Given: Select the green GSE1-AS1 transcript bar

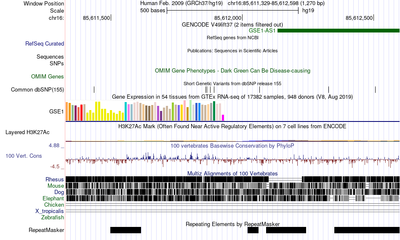Looking at the screenshot, I should coord(339,31).
